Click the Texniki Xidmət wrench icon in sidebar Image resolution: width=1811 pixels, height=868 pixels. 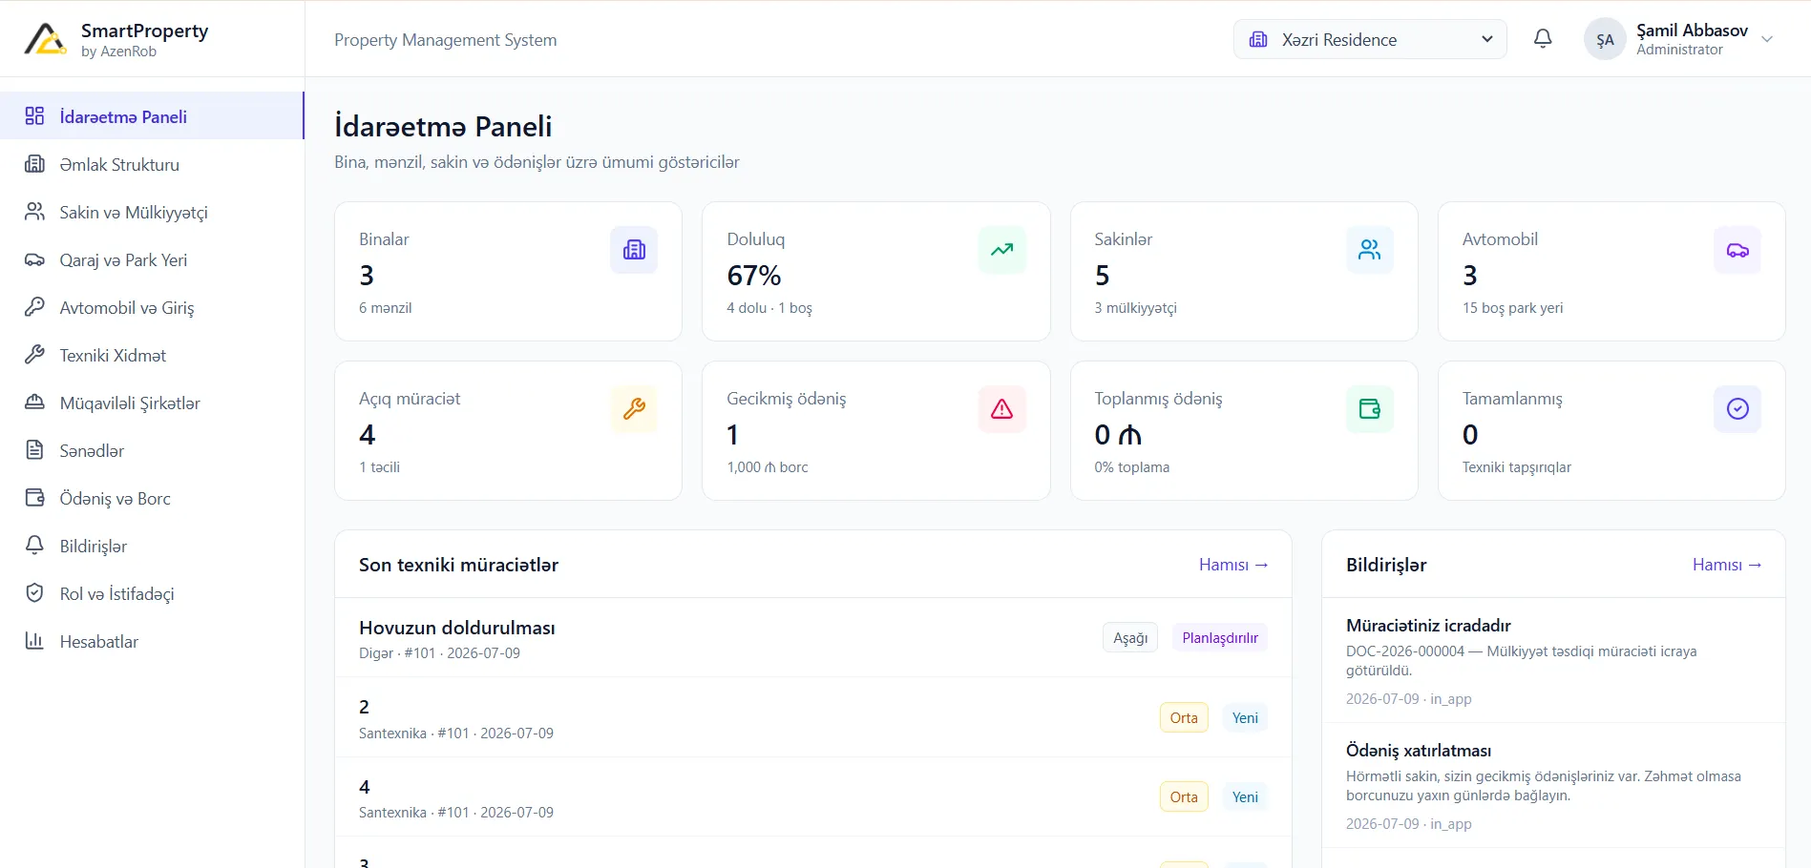(x=34, y=355)
